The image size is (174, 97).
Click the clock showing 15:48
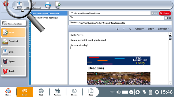(166, 92)
